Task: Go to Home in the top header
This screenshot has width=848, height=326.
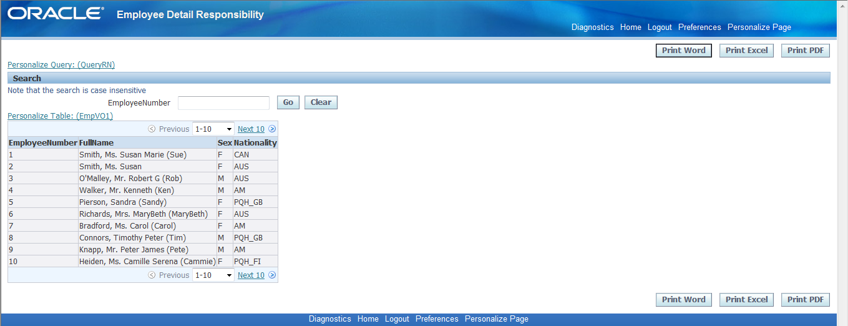Action: coord(631,27)
